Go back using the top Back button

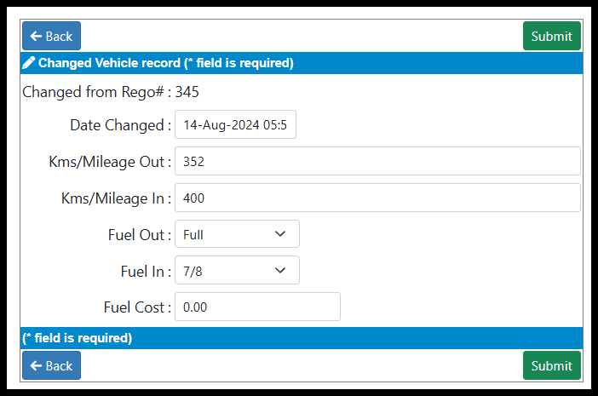click(x=51, y=36)
